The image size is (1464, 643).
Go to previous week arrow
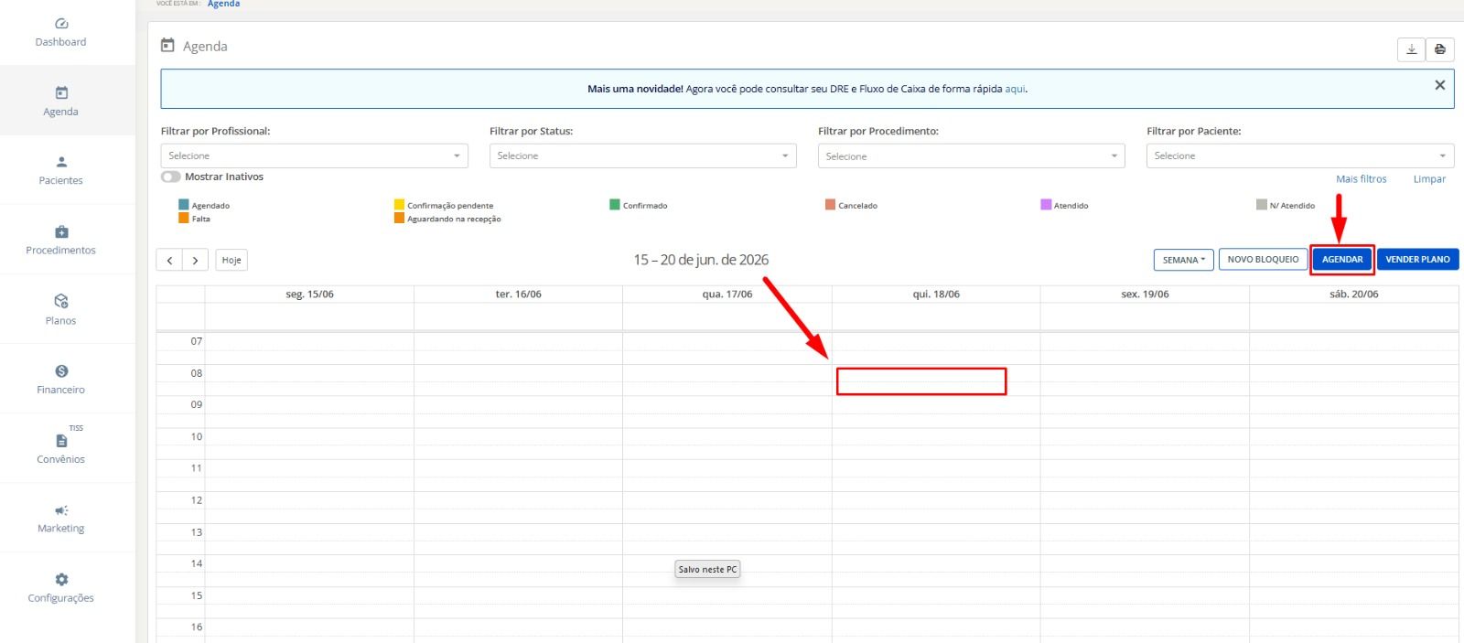point(169,260)
